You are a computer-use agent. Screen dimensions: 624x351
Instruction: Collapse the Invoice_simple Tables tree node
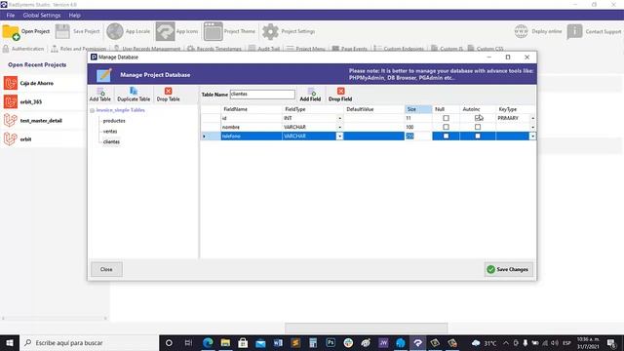[93, 110]
